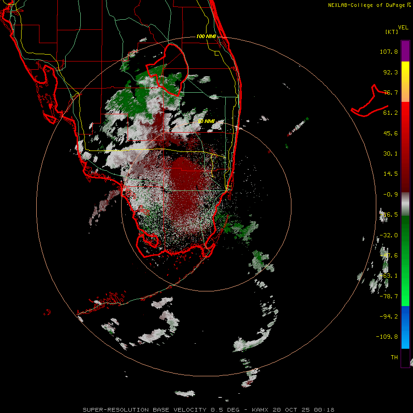Click the 30.1 legend value
The width and height of the screenshot is (413, 413).
[391, 154]
